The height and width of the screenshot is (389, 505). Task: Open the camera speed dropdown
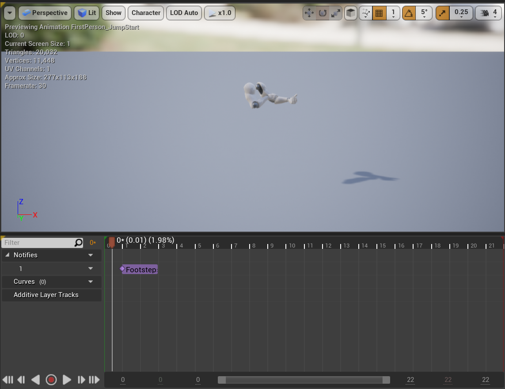488,13
